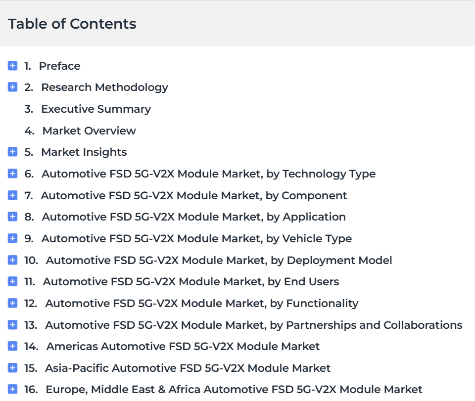
Task: Open the Market Overview entry
Action: tap(80, 131)
